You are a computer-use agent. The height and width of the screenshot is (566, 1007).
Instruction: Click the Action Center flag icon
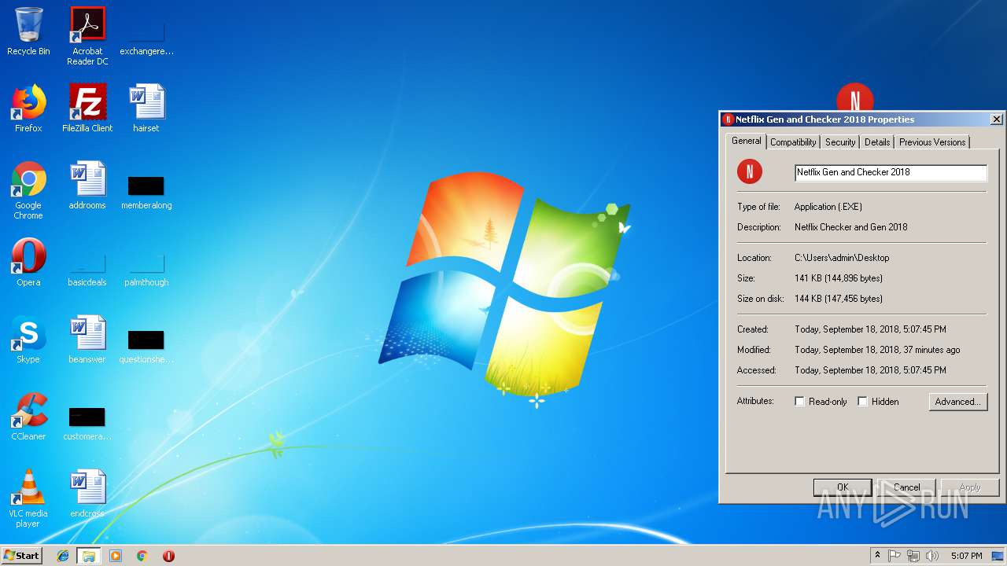click(x=894, y=556)
